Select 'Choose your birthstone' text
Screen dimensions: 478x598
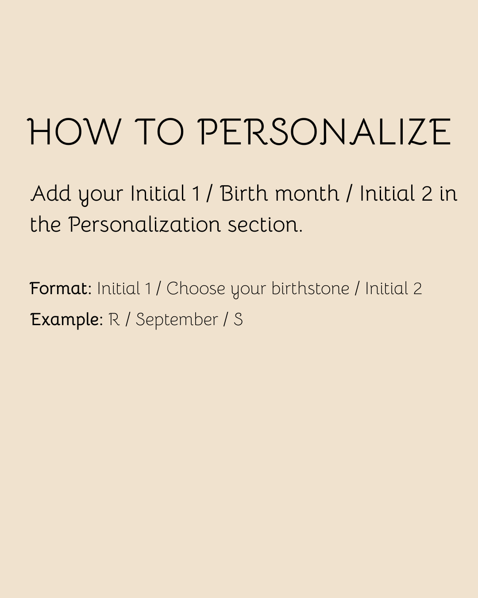[258, 289]
